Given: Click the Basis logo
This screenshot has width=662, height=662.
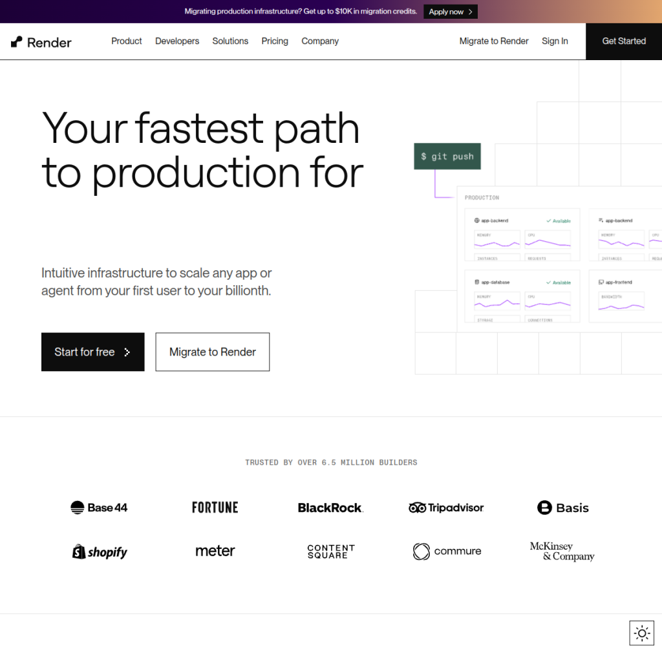Looking at the screenshot, I should click(x=562, y=507).
